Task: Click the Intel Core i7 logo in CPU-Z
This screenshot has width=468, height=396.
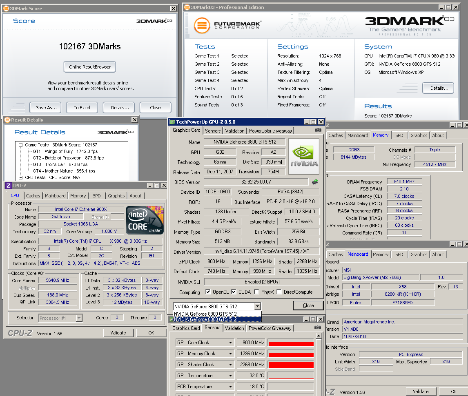Action: pyautogui.click(x=145, y=220)
